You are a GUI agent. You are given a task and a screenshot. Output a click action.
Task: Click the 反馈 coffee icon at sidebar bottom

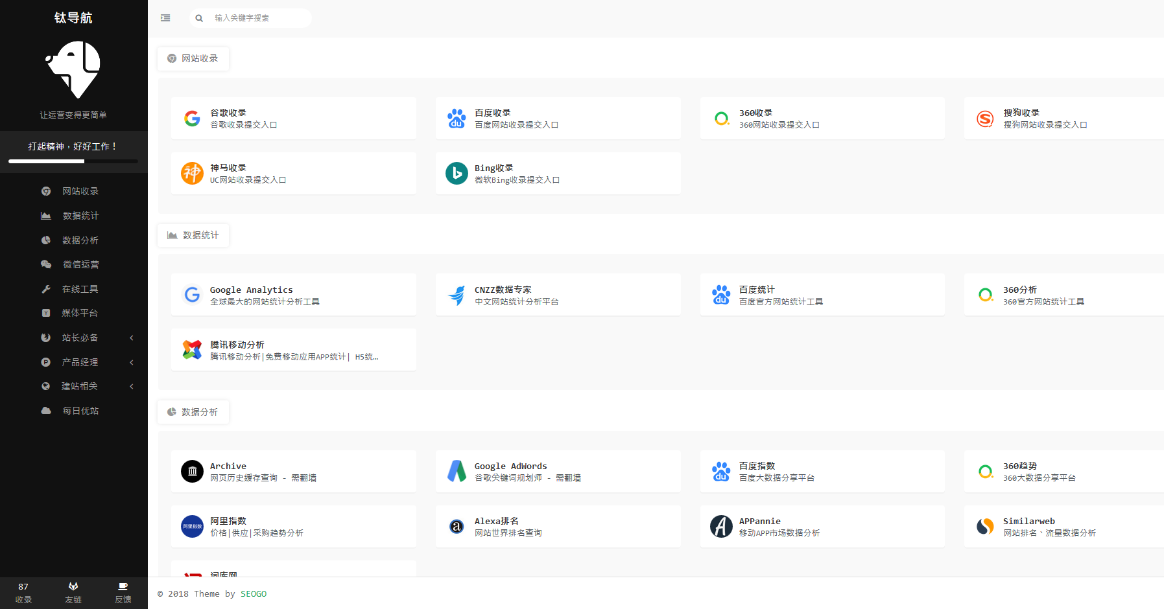[x=123, y=586]
